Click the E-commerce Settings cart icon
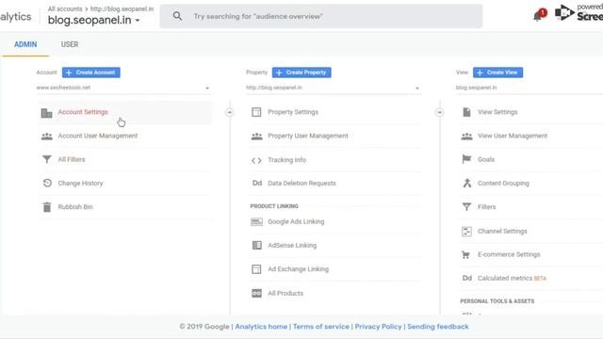 click(465, 254)
